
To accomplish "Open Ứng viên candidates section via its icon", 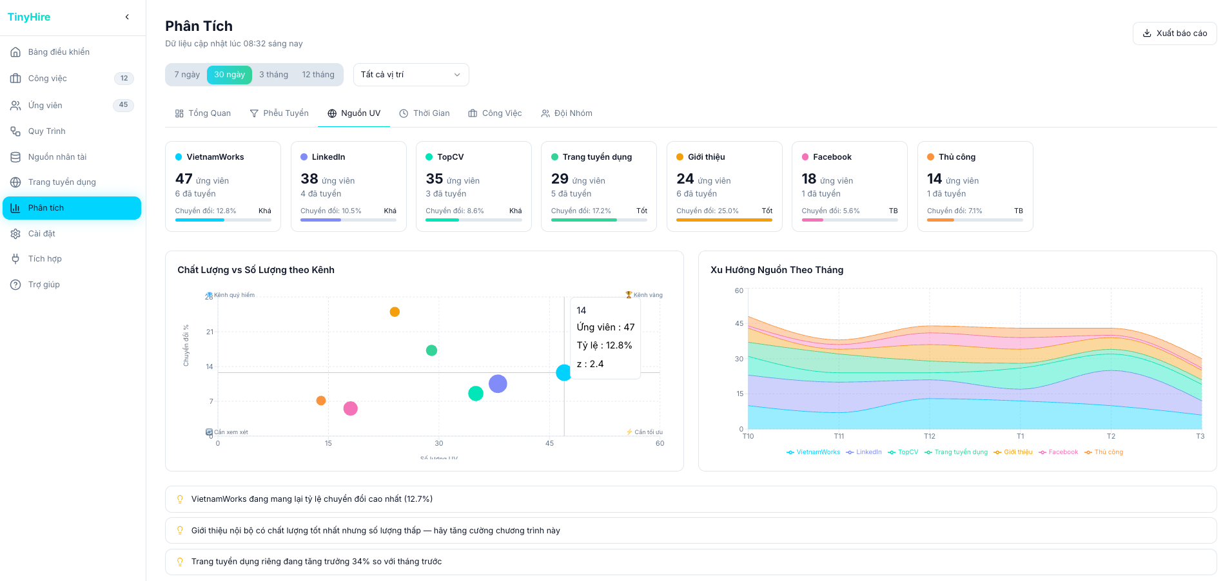I will [15, 105].
